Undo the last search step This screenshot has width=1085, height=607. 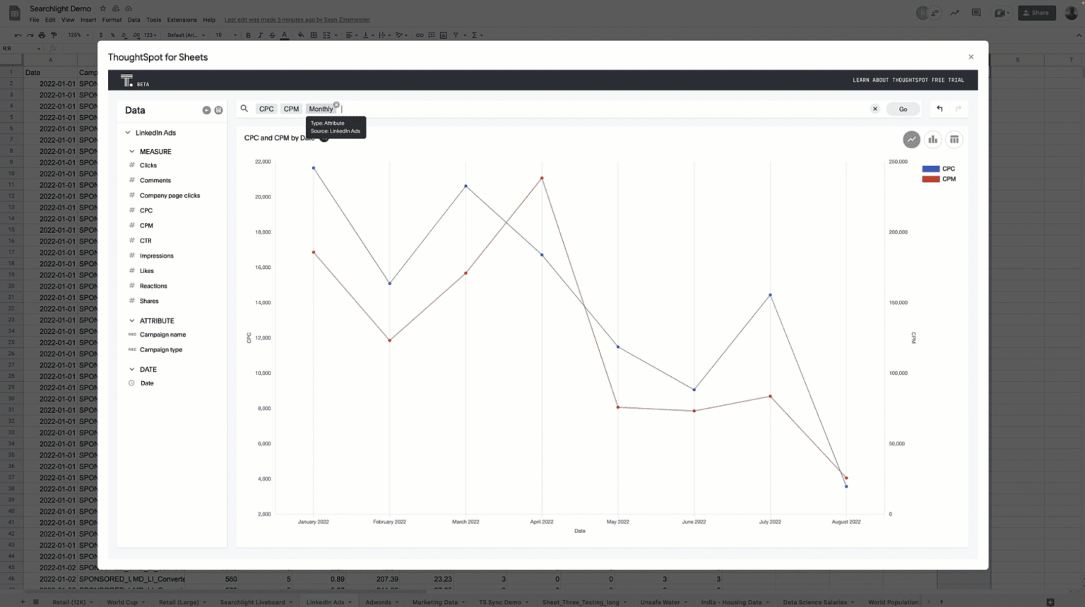(939, 109)
